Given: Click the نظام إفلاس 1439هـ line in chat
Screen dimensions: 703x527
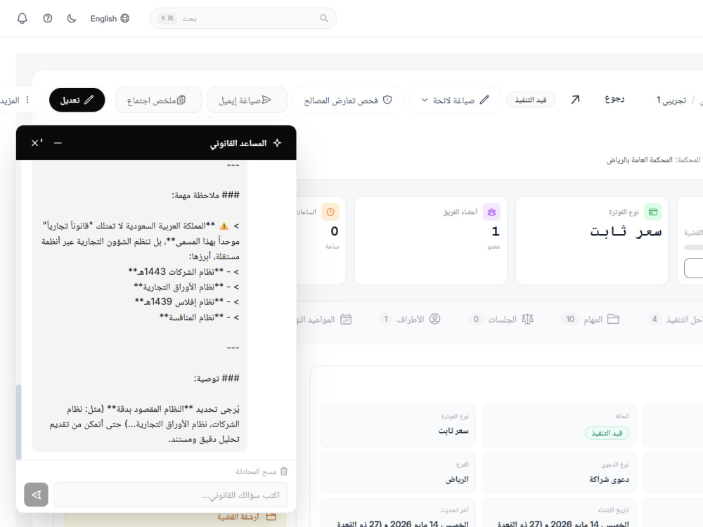Looking at the screenshot, I should pos(188,302).
